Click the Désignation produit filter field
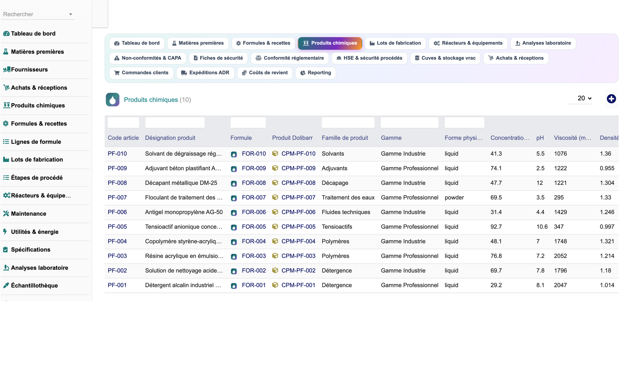This screenshot has height=391, width=632. (175, 123)
